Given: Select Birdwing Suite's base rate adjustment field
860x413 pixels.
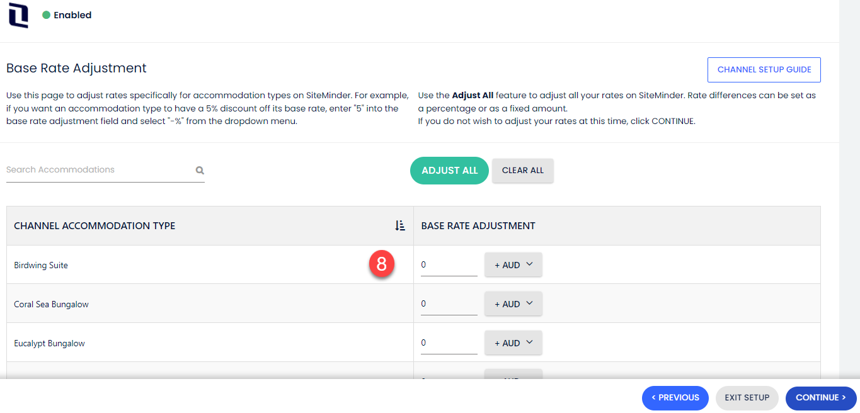Looking at the screenshot, I should coord(447,264).
